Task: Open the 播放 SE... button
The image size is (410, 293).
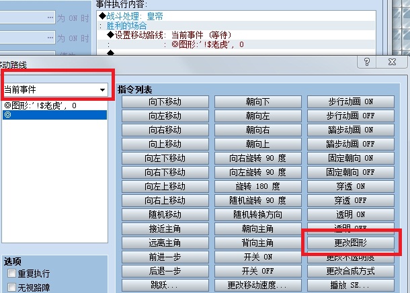Action: 351,285
